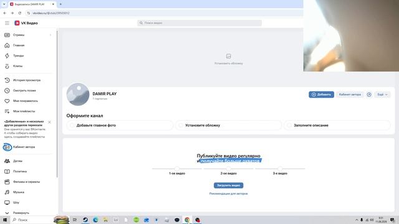399x224 pixels.
Task: Reload the page with the refresh icon
Action: click(x=20, y=13)
